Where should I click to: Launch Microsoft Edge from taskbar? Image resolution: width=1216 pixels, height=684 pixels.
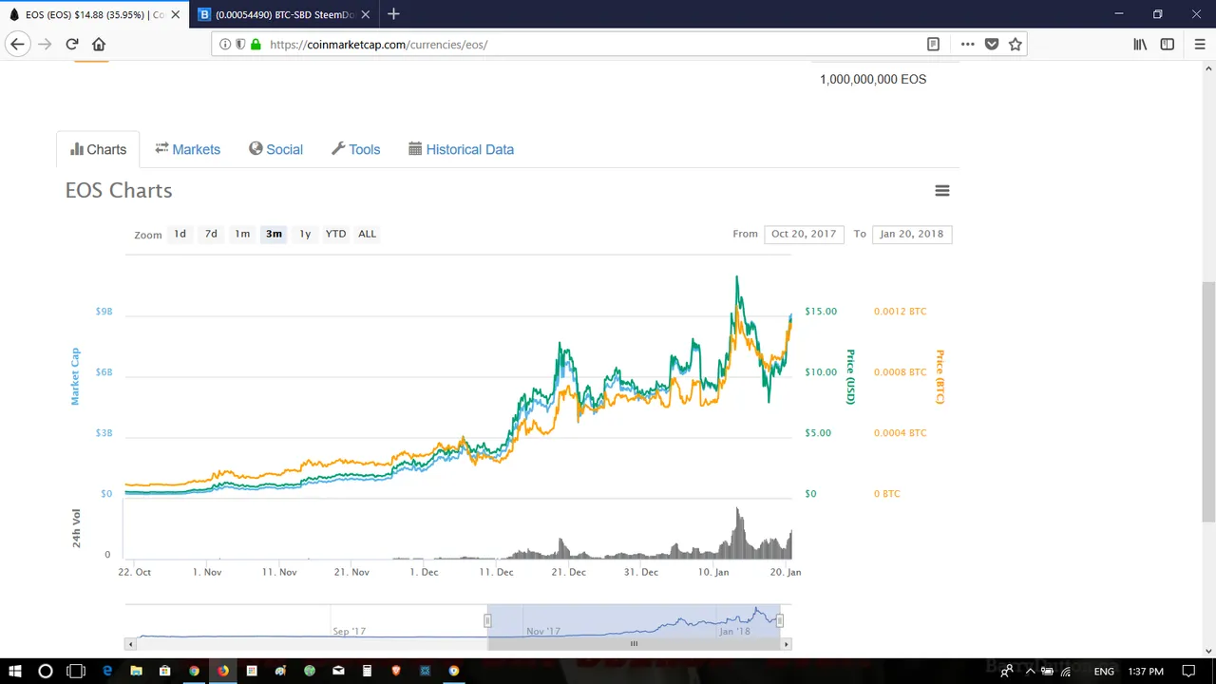pos(107,671)
